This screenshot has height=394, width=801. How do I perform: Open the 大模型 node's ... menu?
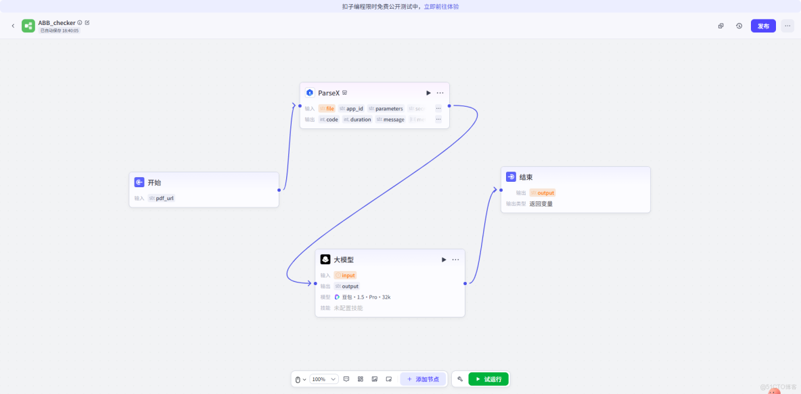coord(455,260)
